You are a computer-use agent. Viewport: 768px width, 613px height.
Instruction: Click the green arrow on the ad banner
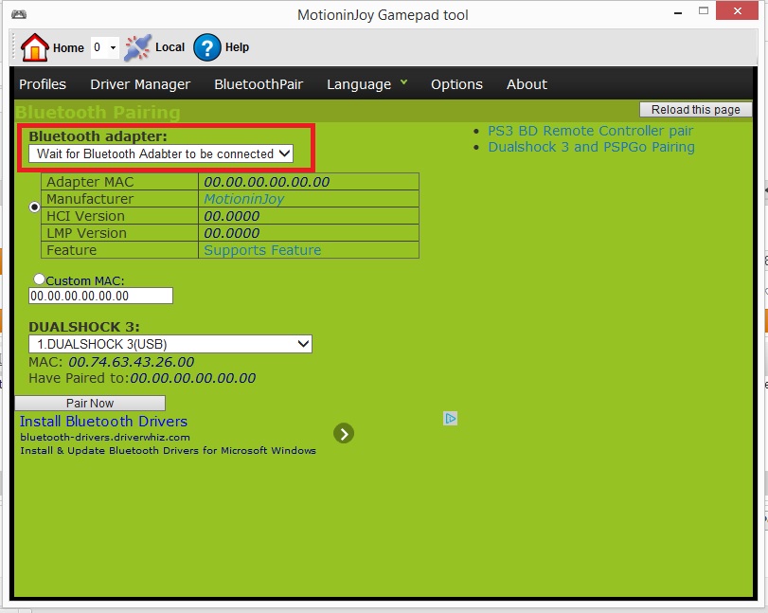344,434
